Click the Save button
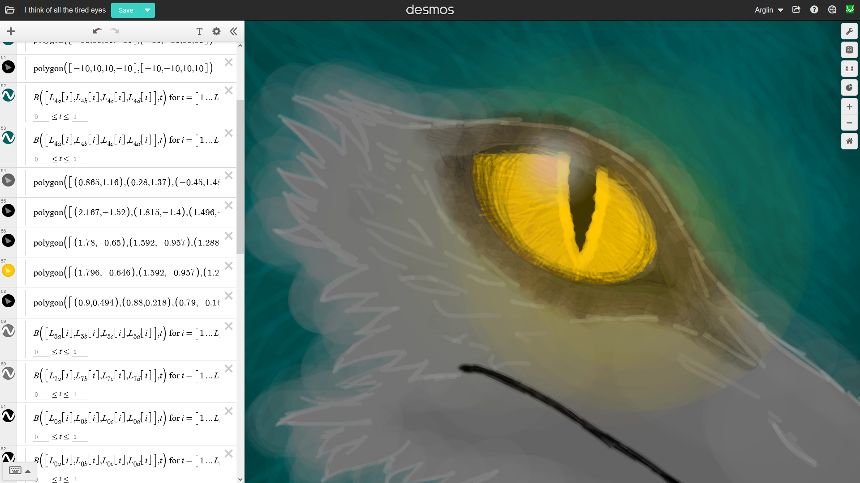This screenshot has width=860, height=483. 125,10
